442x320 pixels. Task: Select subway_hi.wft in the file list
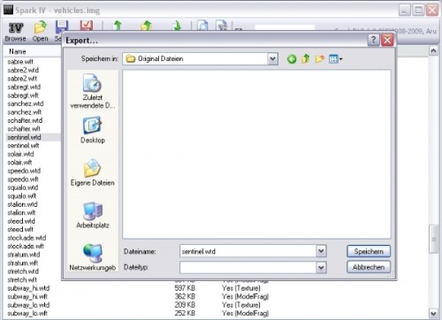pyautogui.click(x=27, y=297)
